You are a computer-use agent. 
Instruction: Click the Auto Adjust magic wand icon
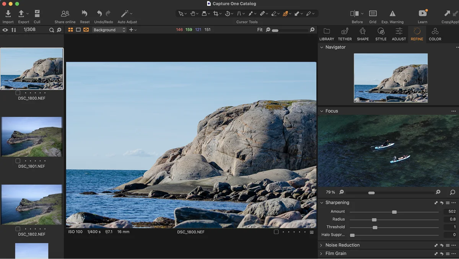(125, 14)
